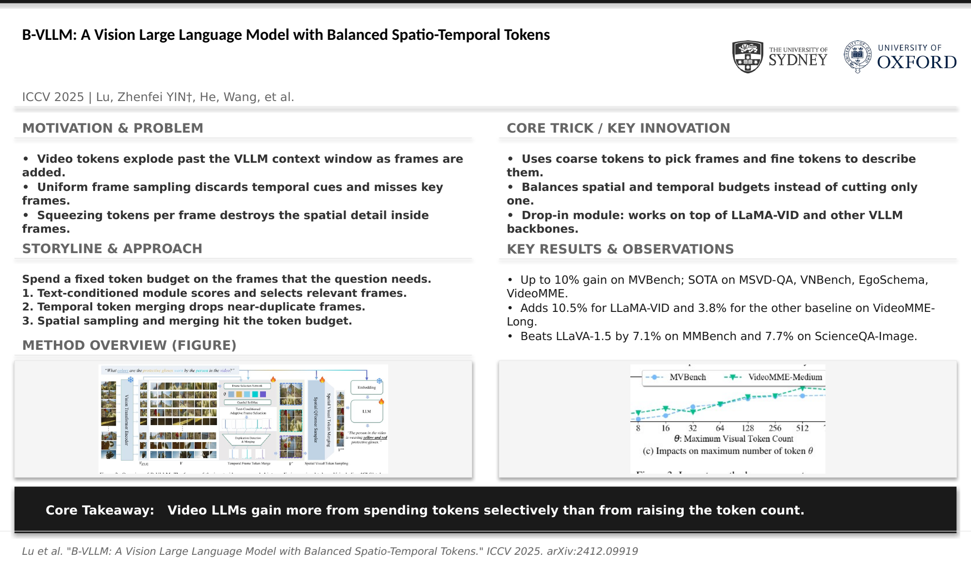
Task: Click step 2 'Temporal token merging drops near-duplicate frames'
Action: [x=194, y=307]
